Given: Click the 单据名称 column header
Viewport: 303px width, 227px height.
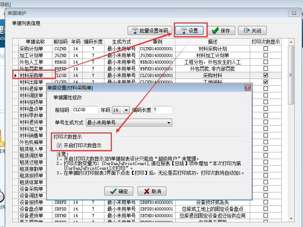Looking at the screenshot, I should 35,42.
